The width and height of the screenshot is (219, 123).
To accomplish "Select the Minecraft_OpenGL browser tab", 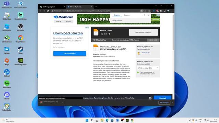I will click(80, 7).
